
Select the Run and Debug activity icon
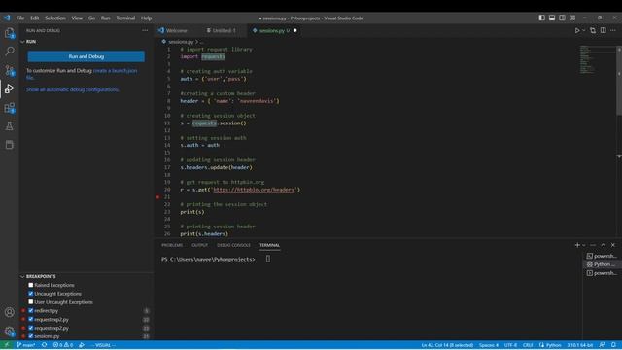tap(9, 88)
